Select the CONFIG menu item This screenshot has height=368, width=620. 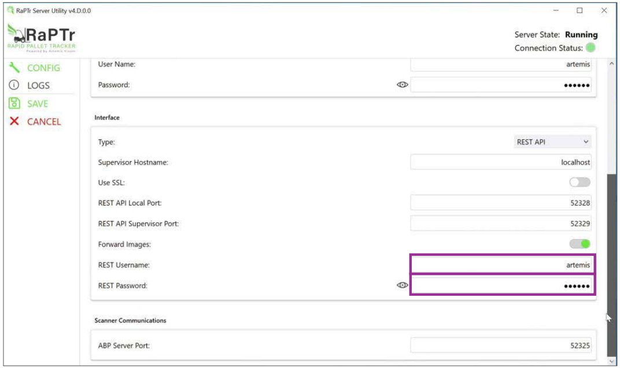point(43,68)
